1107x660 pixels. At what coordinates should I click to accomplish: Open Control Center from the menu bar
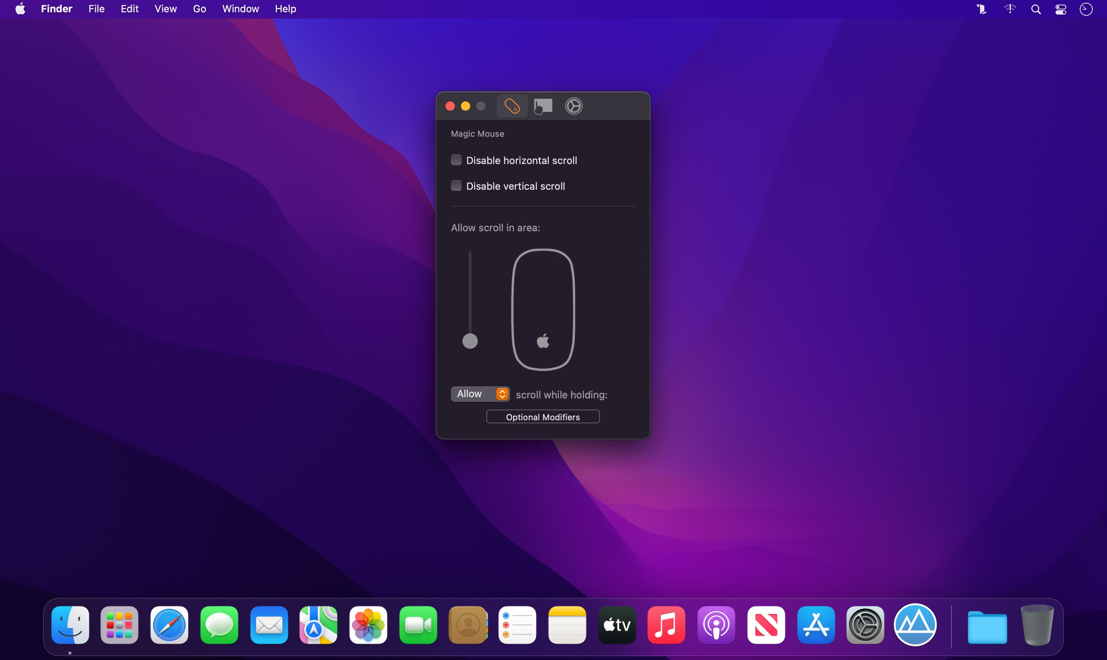[x=1061, y=9]
